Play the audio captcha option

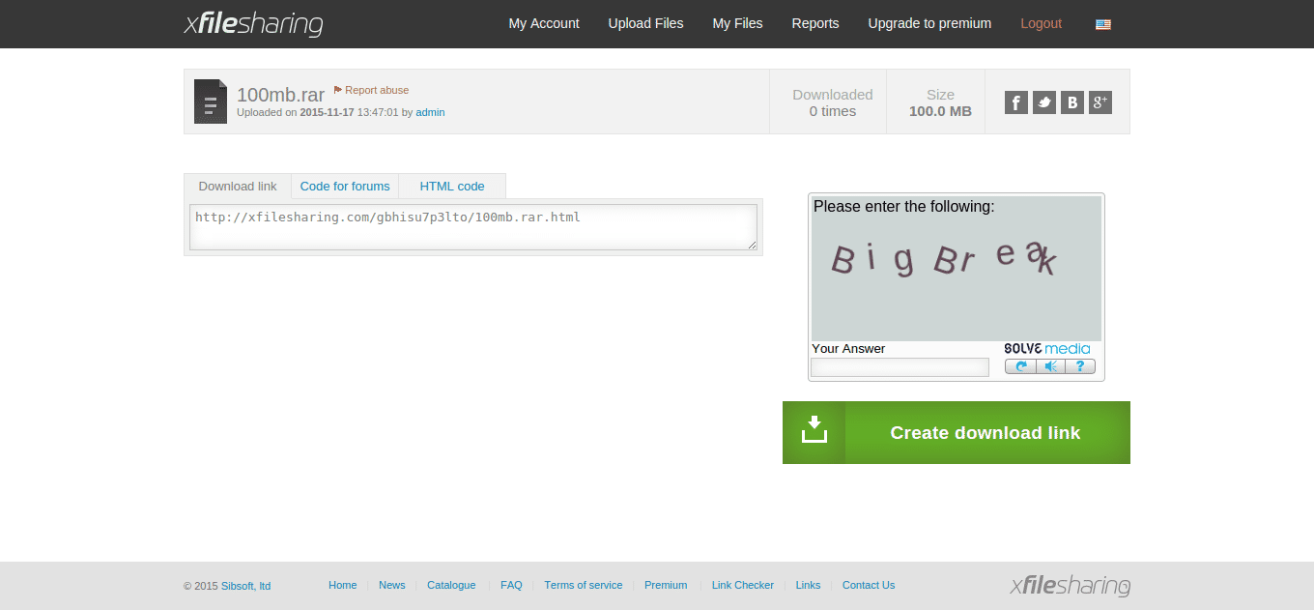point(1050,366)
